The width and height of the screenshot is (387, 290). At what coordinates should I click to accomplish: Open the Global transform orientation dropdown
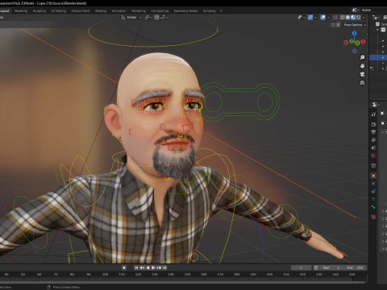(131, 18)
